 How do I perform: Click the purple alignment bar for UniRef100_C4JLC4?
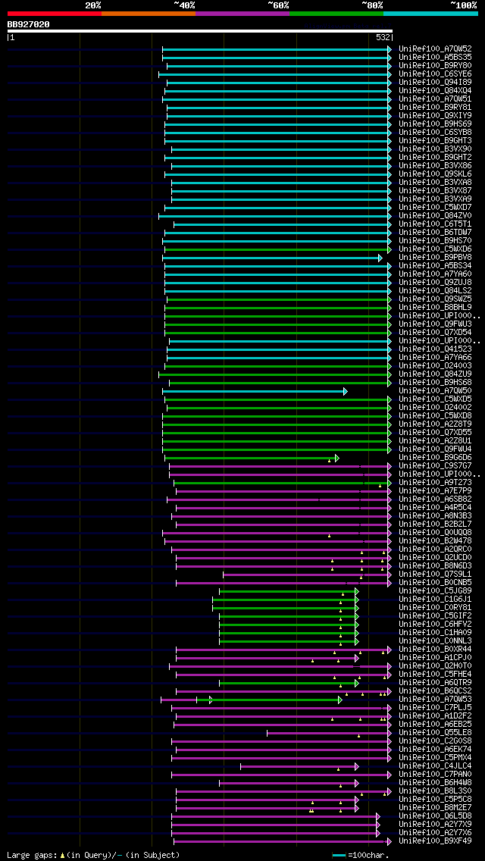tap(299, 766)
